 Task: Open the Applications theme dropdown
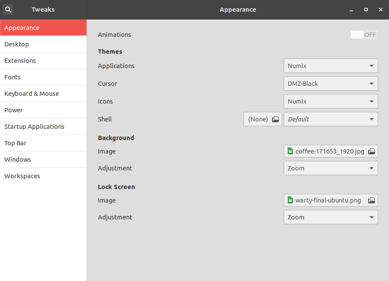point(331,66)
